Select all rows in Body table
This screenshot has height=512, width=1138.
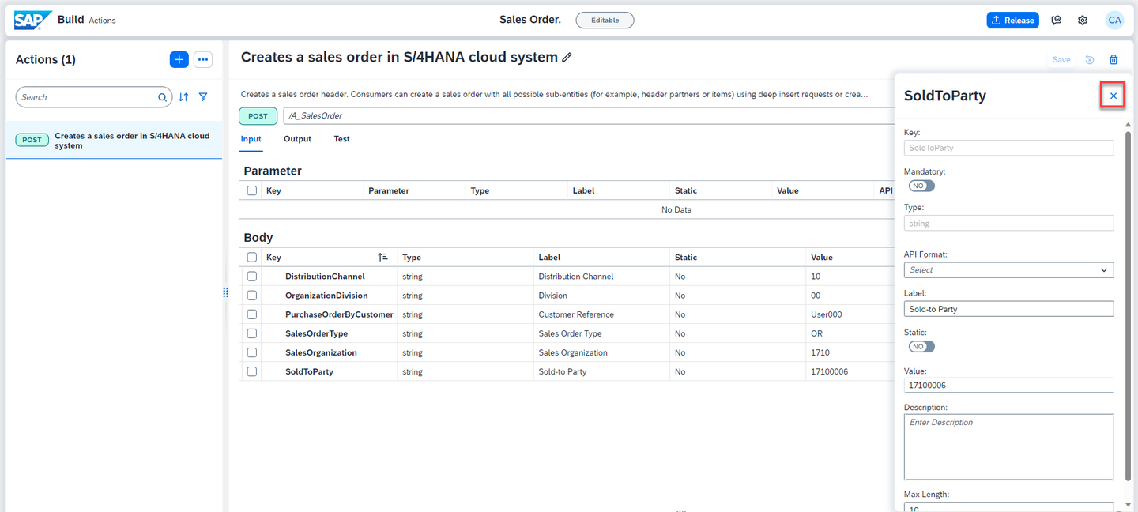[252, 257]
